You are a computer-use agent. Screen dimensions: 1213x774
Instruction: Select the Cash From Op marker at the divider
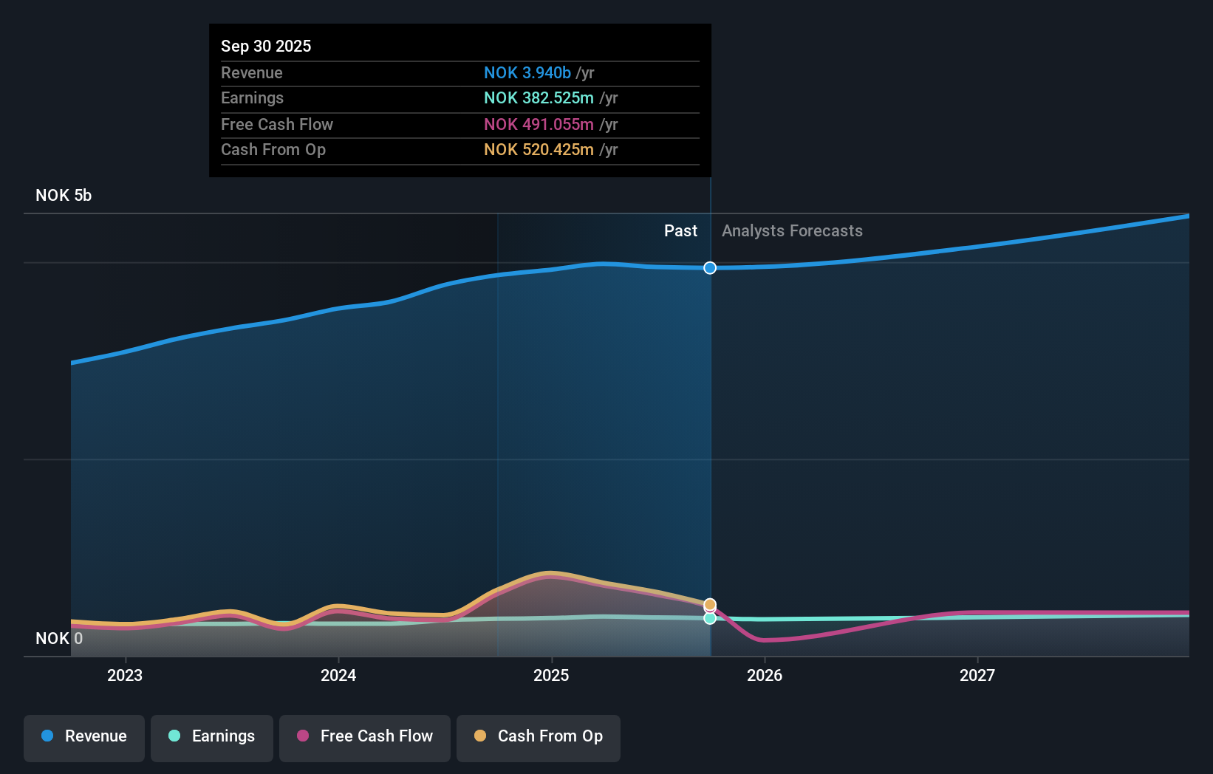pos(709,605)
